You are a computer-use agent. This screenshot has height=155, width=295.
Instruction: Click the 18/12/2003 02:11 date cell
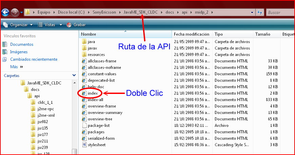tap(191, 125)
